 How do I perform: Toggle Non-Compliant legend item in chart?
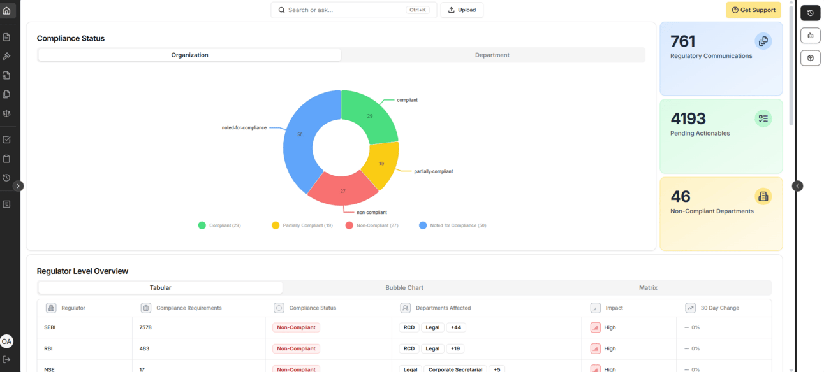[372, 225]
